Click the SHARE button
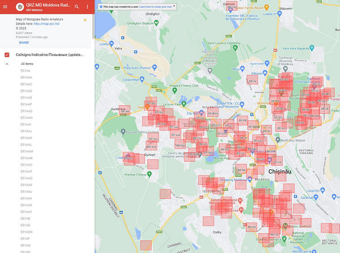This screenshot has width=340, height=253. coord(24,43)
